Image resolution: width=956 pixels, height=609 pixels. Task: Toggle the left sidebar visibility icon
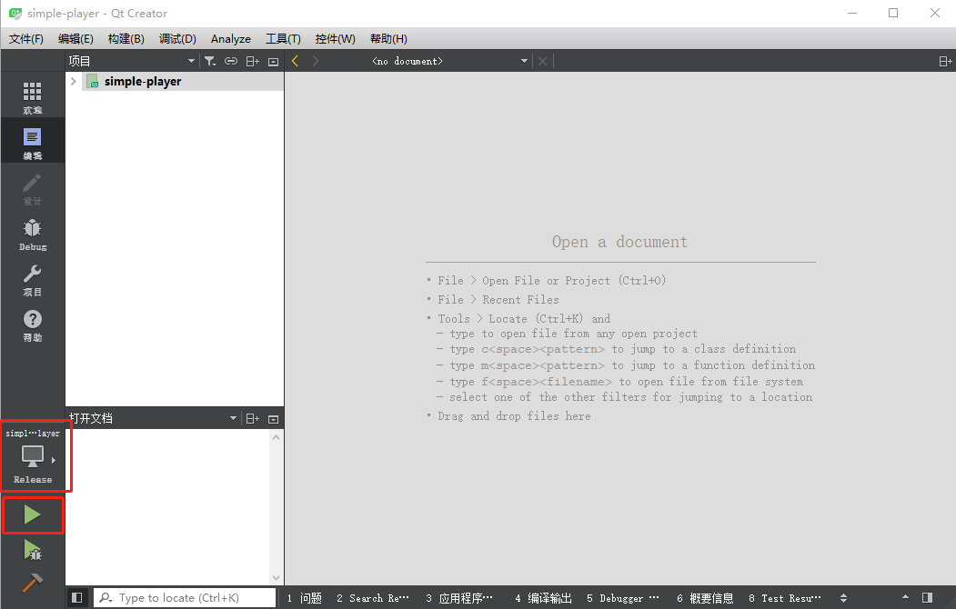coord(77,597)
